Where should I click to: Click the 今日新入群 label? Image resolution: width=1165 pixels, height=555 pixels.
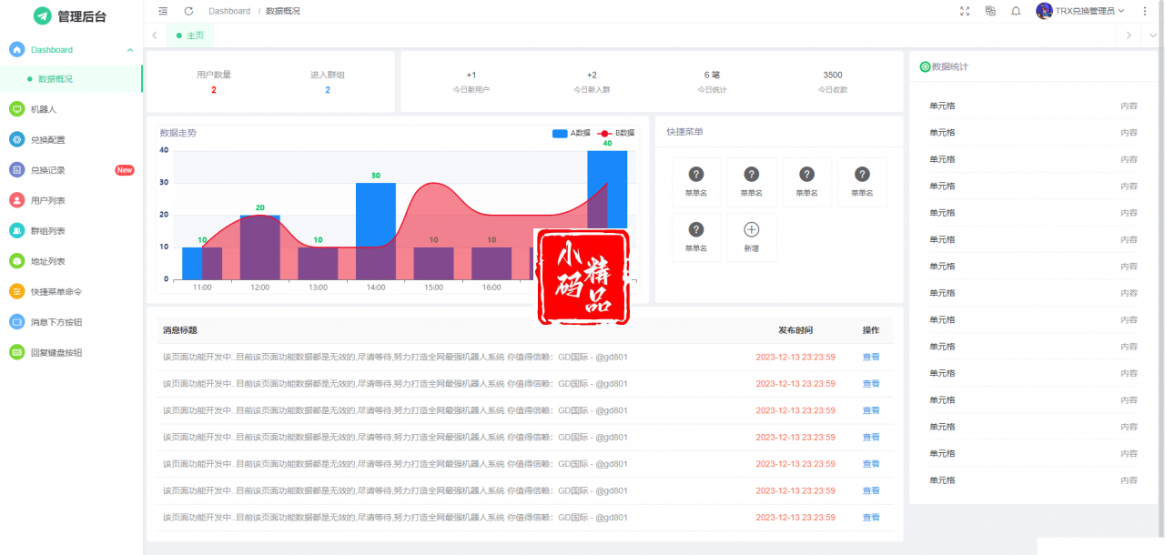click(592, 90)
